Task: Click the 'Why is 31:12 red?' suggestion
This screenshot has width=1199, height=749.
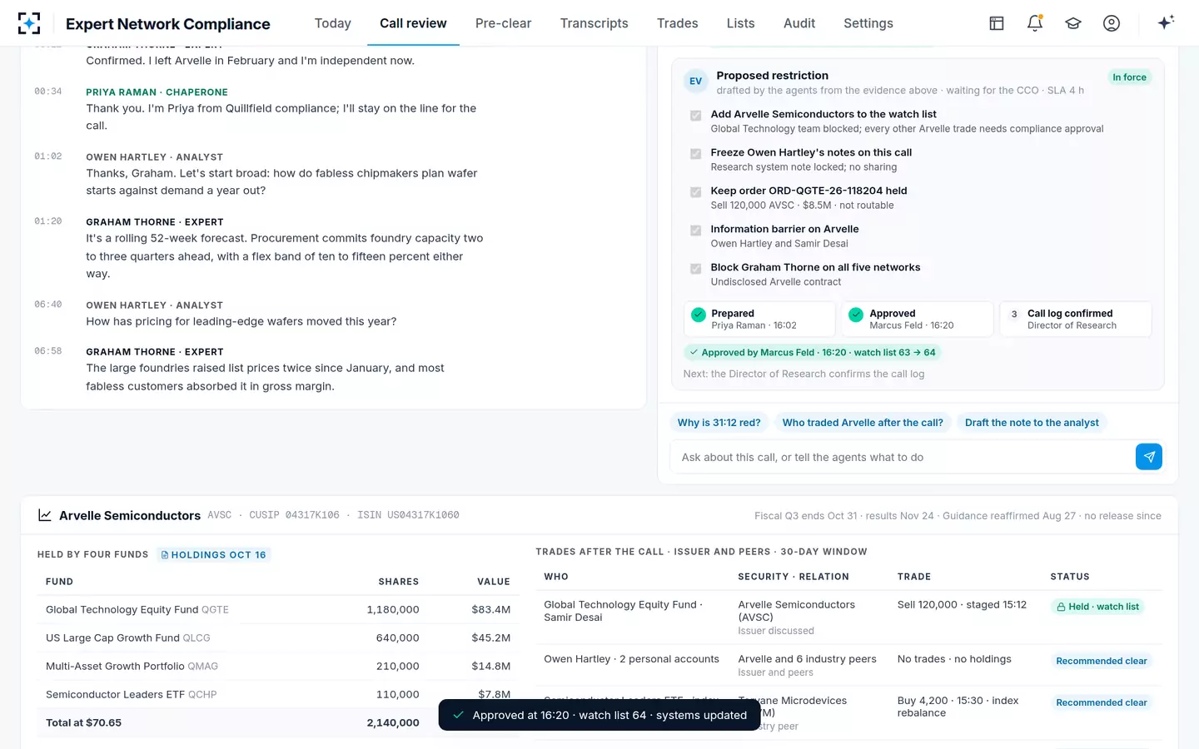Action: [x=719, y=423]
